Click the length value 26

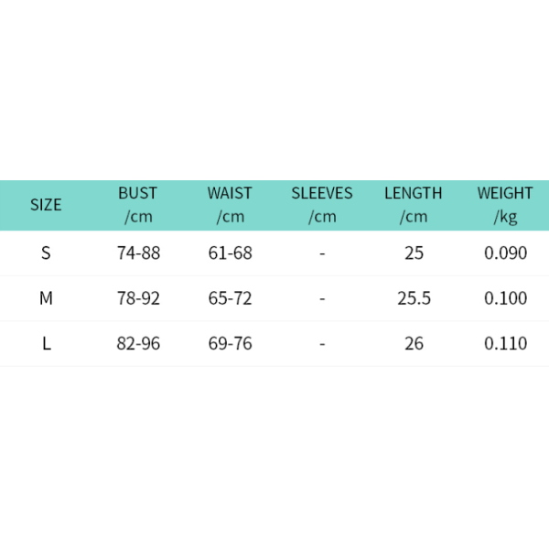point(414,343)
